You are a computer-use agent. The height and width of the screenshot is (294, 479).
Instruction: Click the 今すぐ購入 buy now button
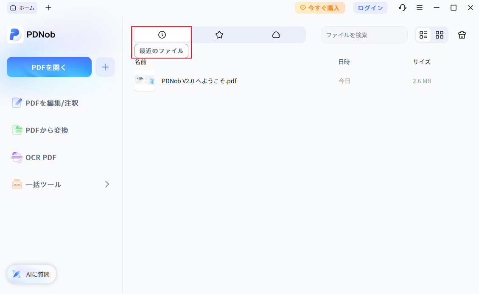tap(319, 8)
